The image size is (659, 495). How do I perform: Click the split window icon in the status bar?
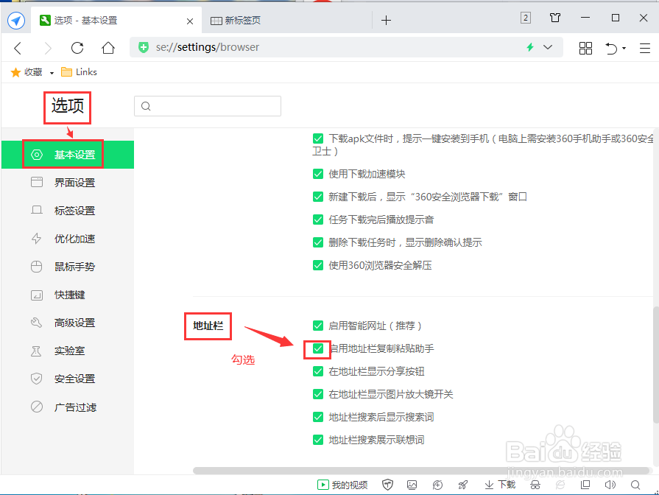[x=585, y=485]
